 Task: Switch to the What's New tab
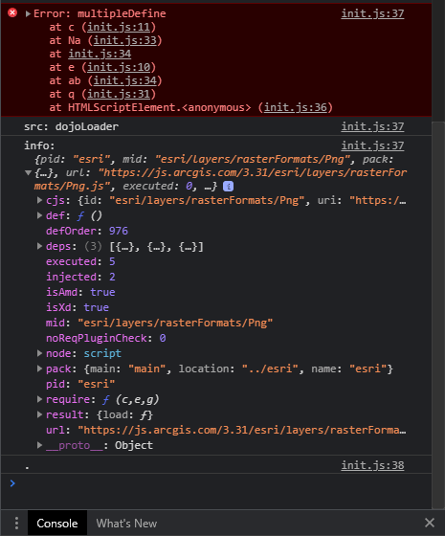click(x=126, y=523)
